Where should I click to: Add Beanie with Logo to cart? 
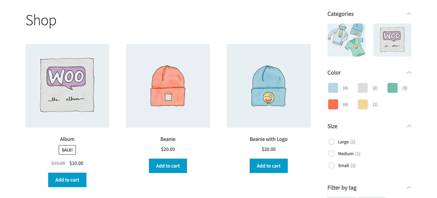tap(269, 166)
